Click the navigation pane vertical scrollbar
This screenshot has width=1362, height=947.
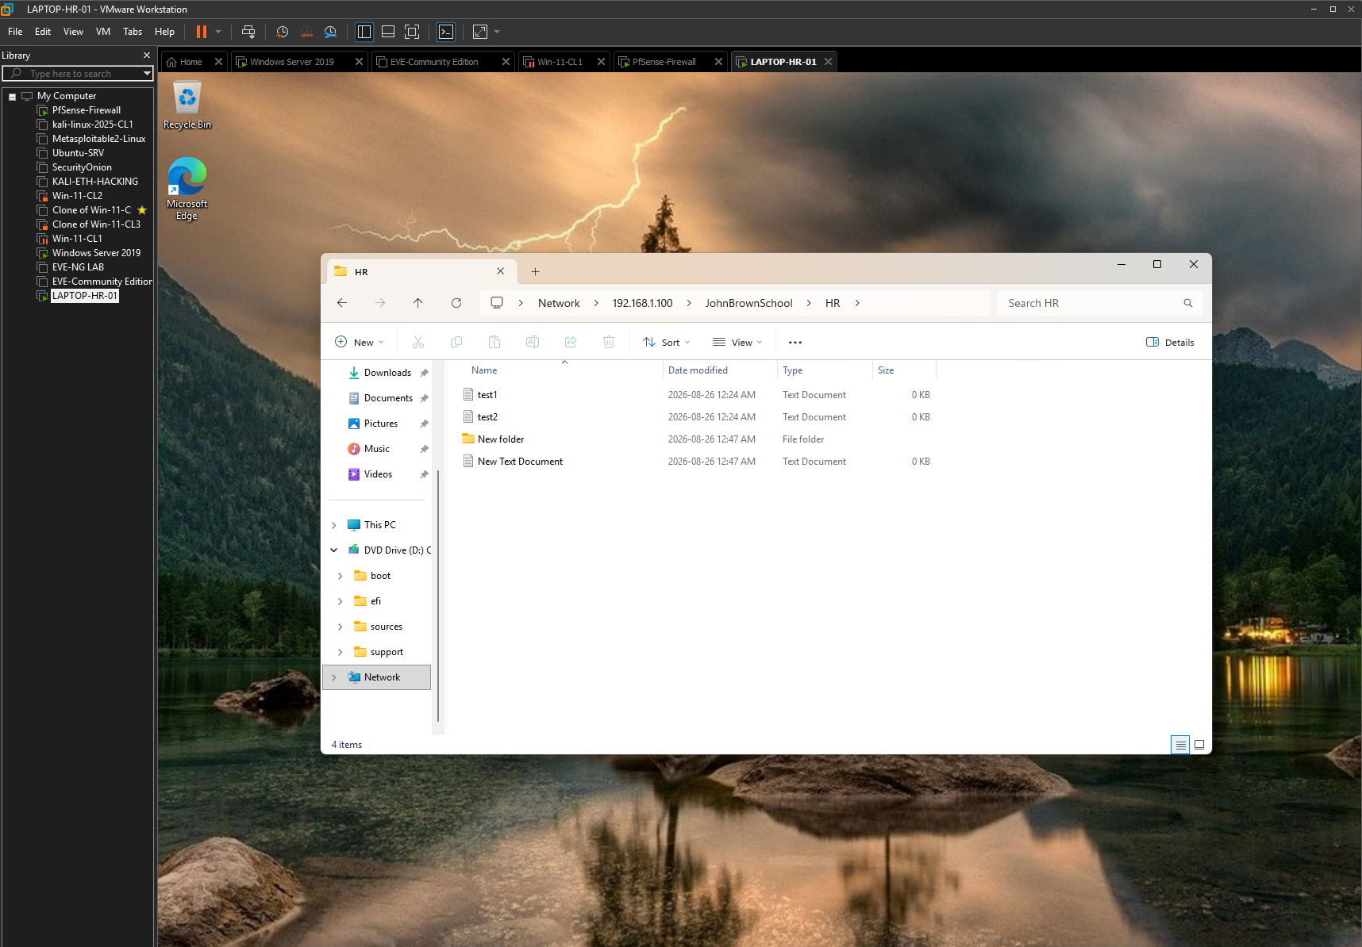pyautogui.click(x=438, y=596)
